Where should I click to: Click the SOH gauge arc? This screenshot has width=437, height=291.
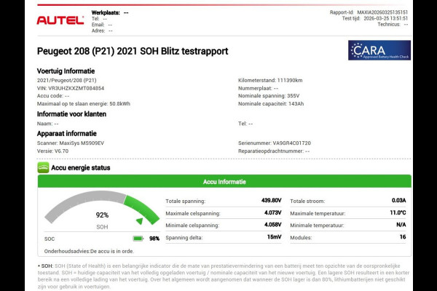(102, 207)
